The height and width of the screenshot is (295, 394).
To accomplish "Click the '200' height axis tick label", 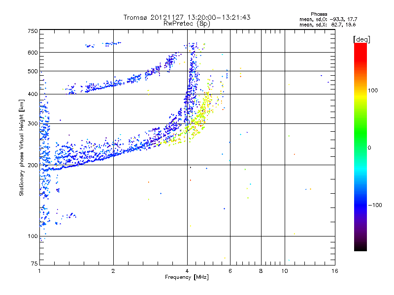I will [x=33, y=165].
